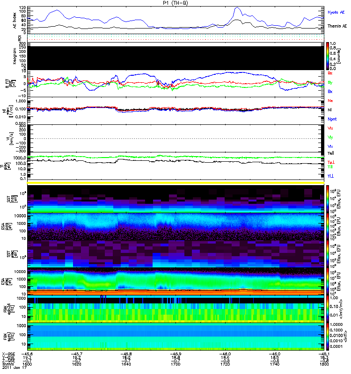
Task: Click the 1700 time tick label
Action: 175,364
